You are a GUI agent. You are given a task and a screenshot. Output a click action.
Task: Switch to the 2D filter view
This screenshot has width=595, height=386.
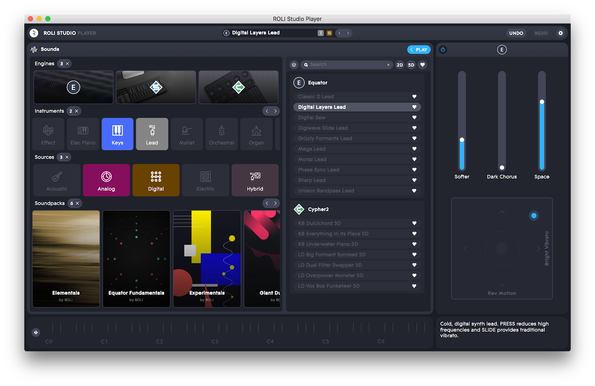coord(399,65)
